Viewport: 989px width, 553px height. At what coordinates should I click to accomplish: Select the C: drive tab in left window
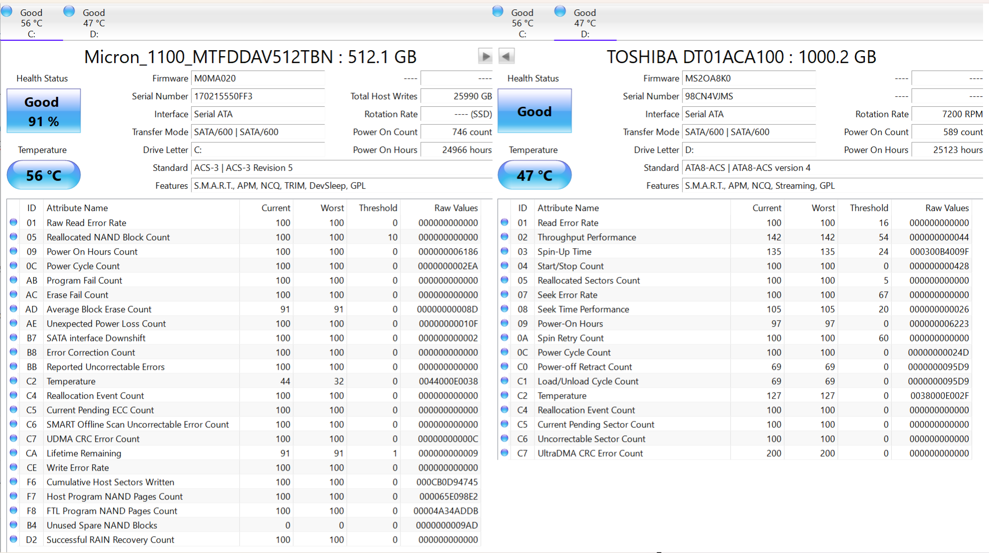(x=31, y=23)
